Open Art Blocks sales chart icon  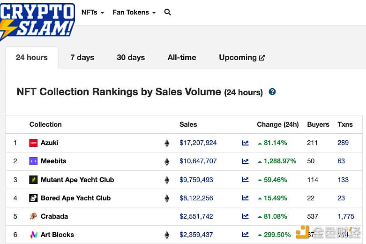(x=245, y=235)
